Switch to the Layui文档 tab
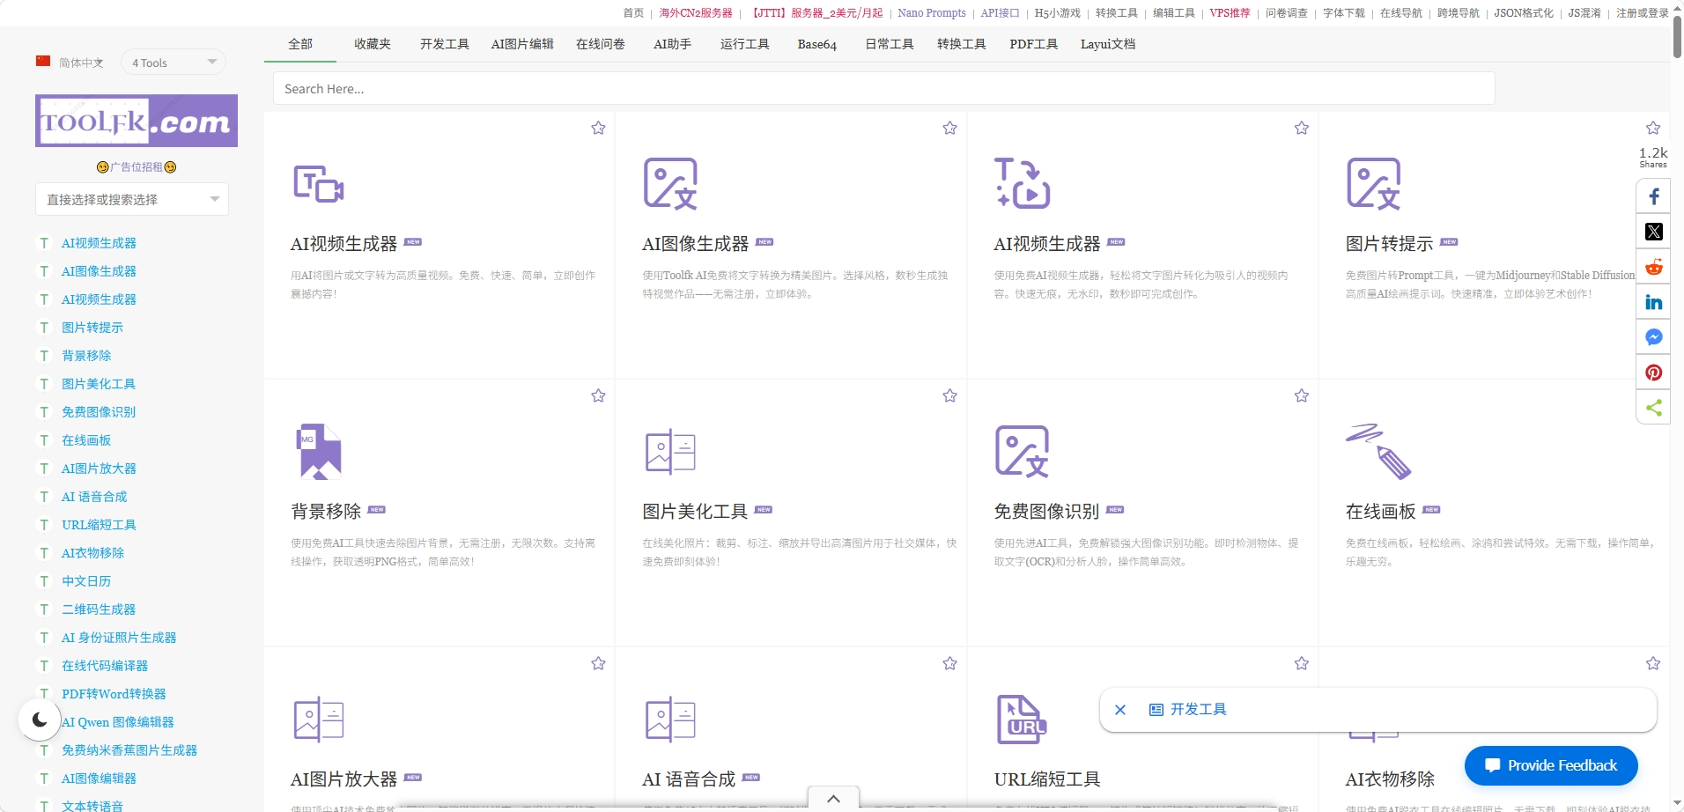The height and width of the screenshot is (812, 1684). pos(1108,44)
